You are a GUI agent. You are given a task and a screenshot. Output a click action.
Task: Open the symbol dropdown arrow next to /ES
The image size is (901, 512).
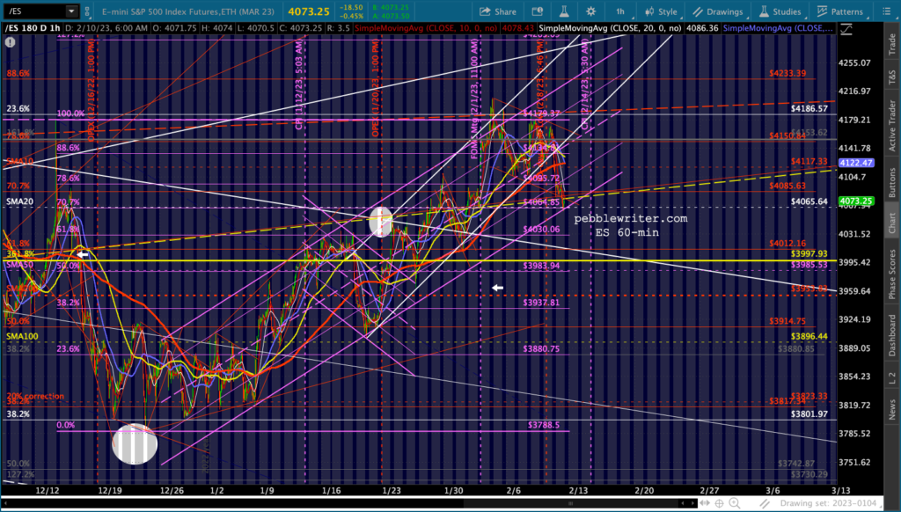(x=71, y=11)
